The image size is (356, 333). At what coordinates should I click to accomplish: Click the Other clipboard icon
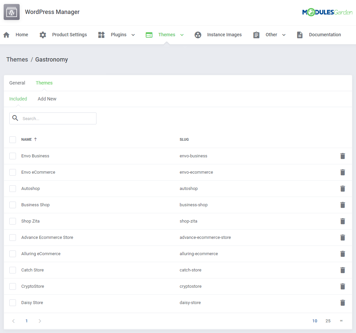[x=256, y=35]
